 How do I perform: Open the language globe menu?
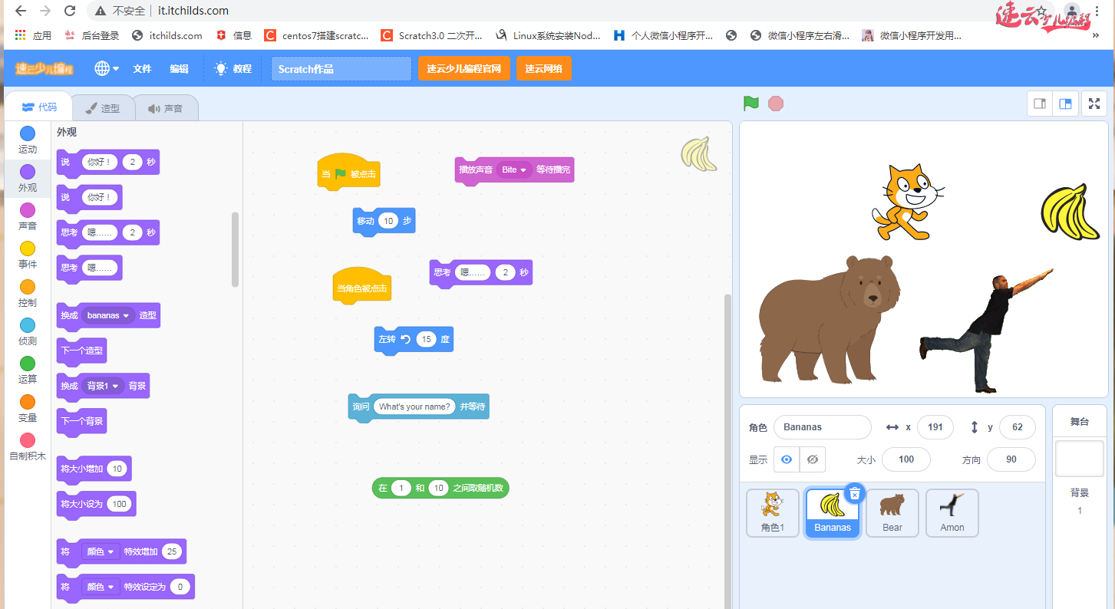[x=106, y=68]
